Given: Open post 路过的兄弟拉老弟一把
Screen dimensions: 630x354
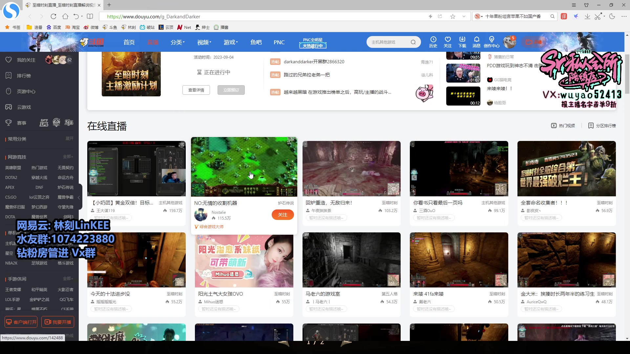Looking at the screenshot, I should pos(306,75).
